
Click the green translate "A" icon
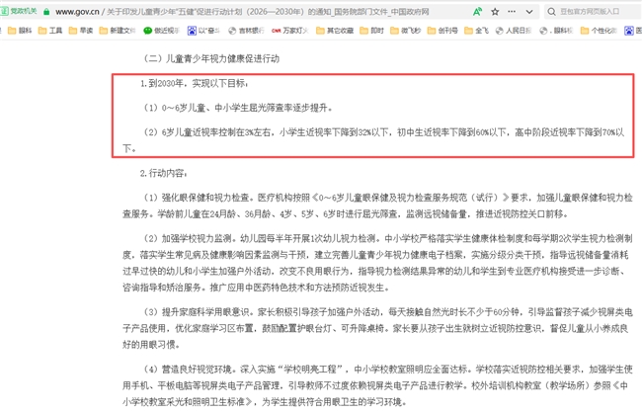click(x=478, y=12)
